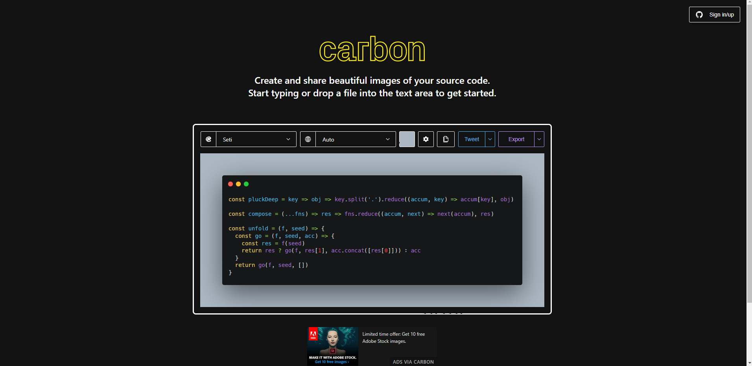Click the GitHub logo icon
This screenshot has height=366, width=752.
coord(699,15)
